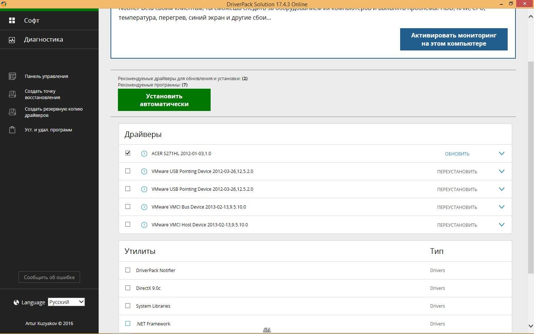Viewport: 534px width, 334px height.
Task: Expand chevron for VMware VMCI Host Device
Action: (x=502, y=225)
